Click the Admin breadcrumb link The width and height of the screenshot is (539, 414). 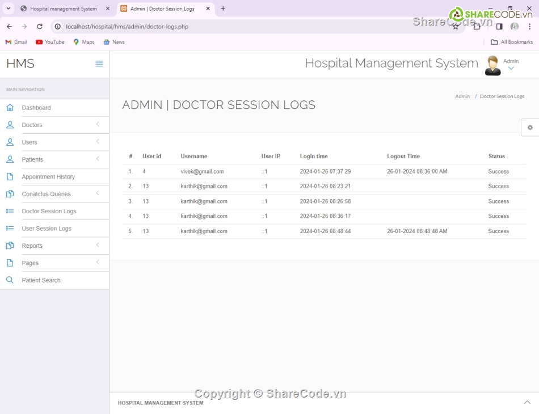(x=462, y=96)
